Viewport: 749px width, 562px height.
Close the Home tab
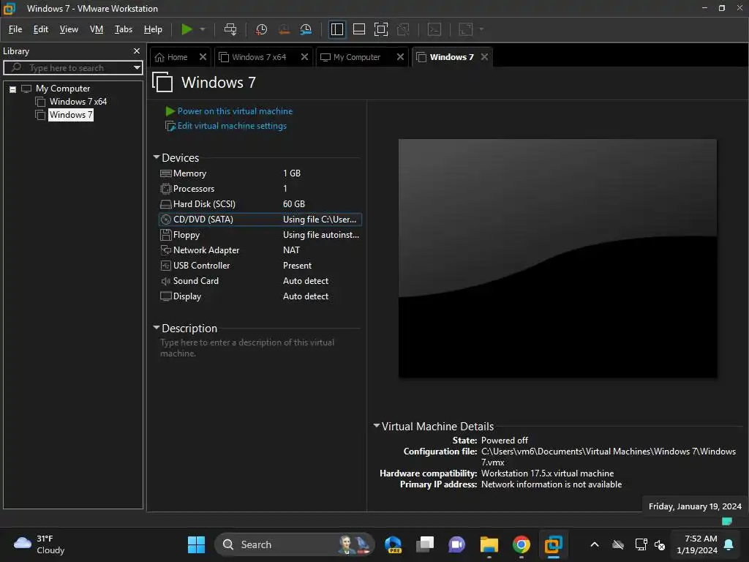203,57
